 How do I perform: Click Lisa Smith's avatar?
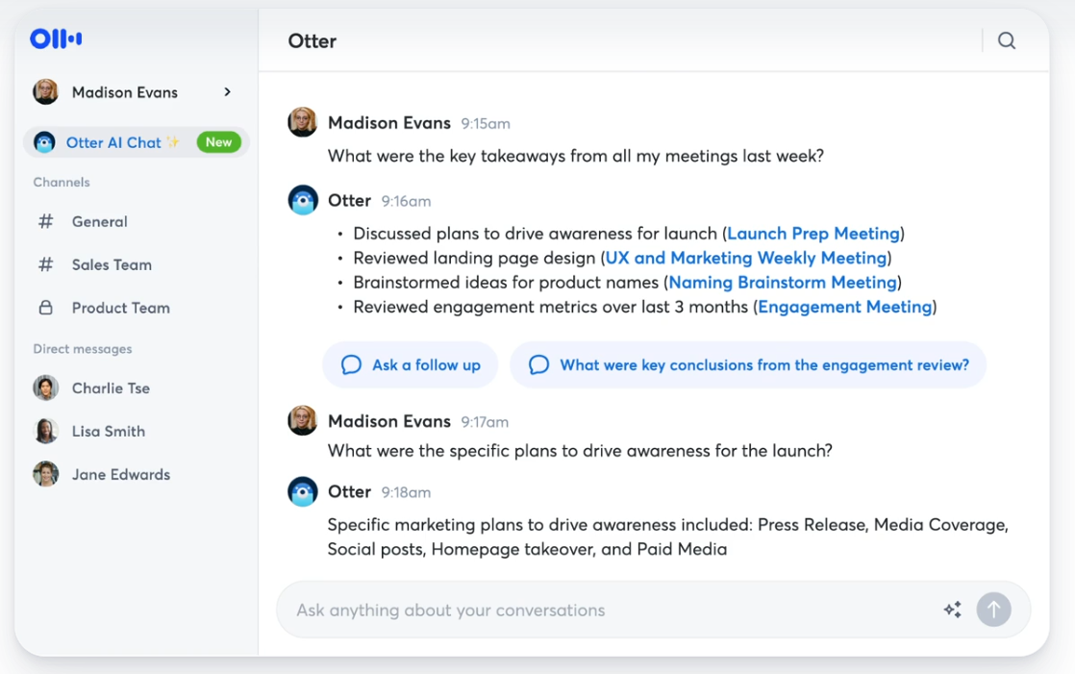pyautogui.click(x=46, y=432)
